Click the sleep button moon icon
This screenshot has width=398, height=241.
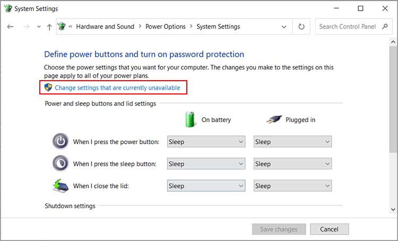coord(61,163)
